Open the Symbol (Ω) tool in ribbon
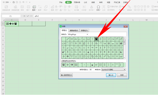Image resolution: width=158 pixels, height=95 pixels. 98,8
